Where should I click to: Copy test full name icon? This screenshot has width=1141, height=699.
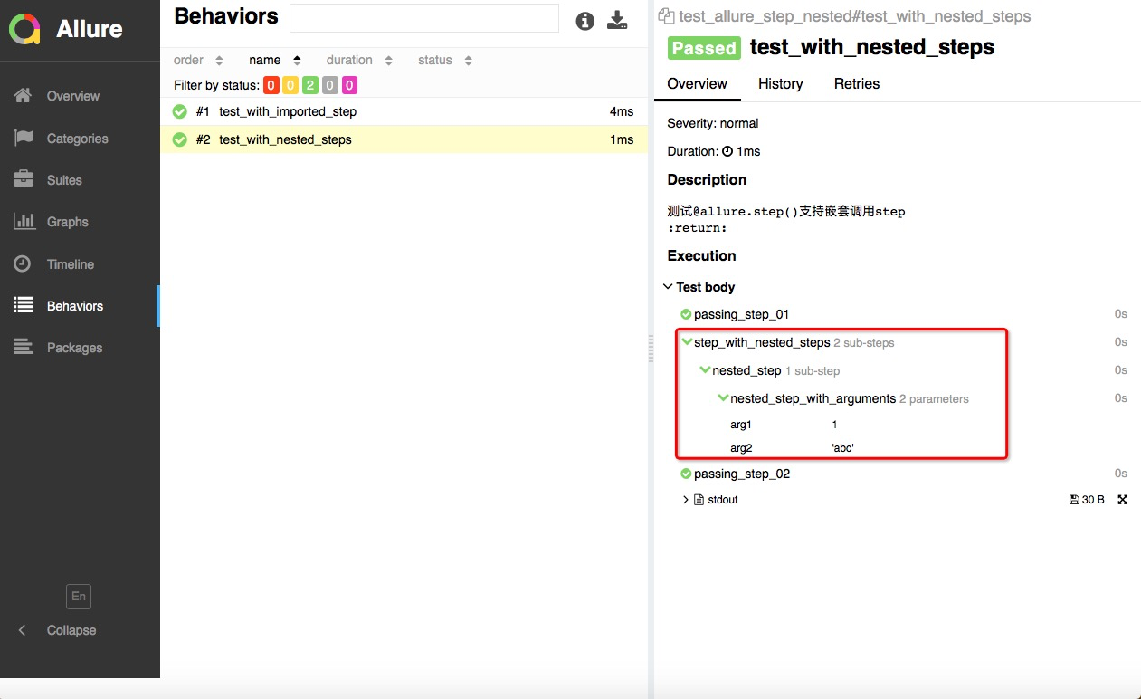[666, 15]
